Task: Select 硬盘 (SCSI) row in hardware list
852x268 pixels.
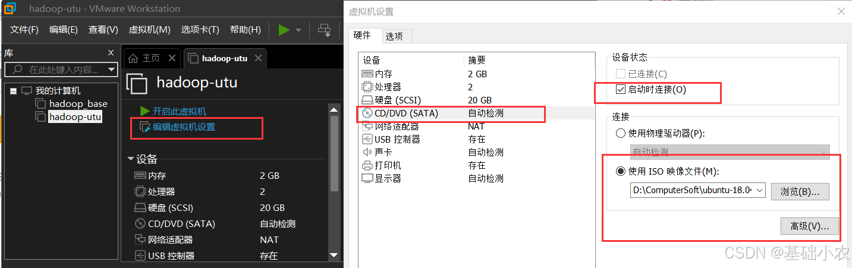Action: (476, 100)
